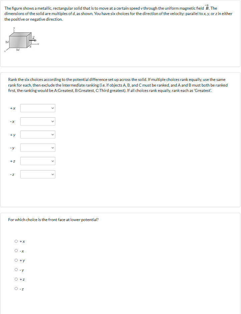Screen dimensions: 241x314
Task: Open the -x ranking dropdown
Action: 38,121
